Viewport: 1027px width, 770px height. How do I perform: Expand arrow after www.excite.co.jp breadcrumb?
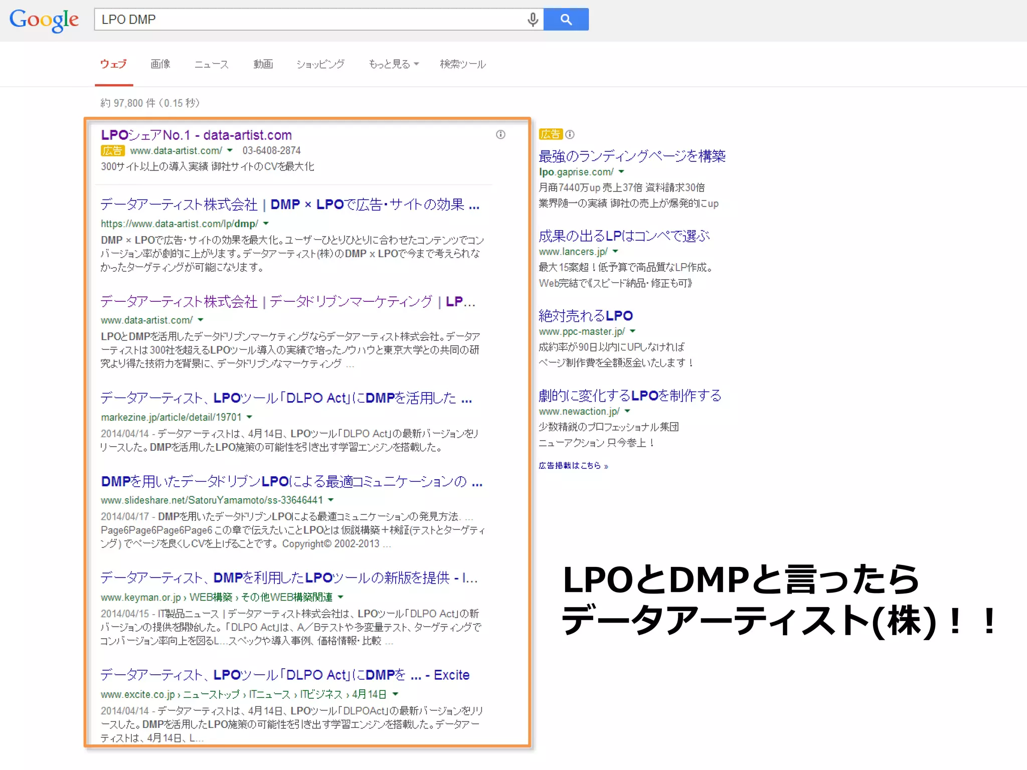tap(395, 694)
